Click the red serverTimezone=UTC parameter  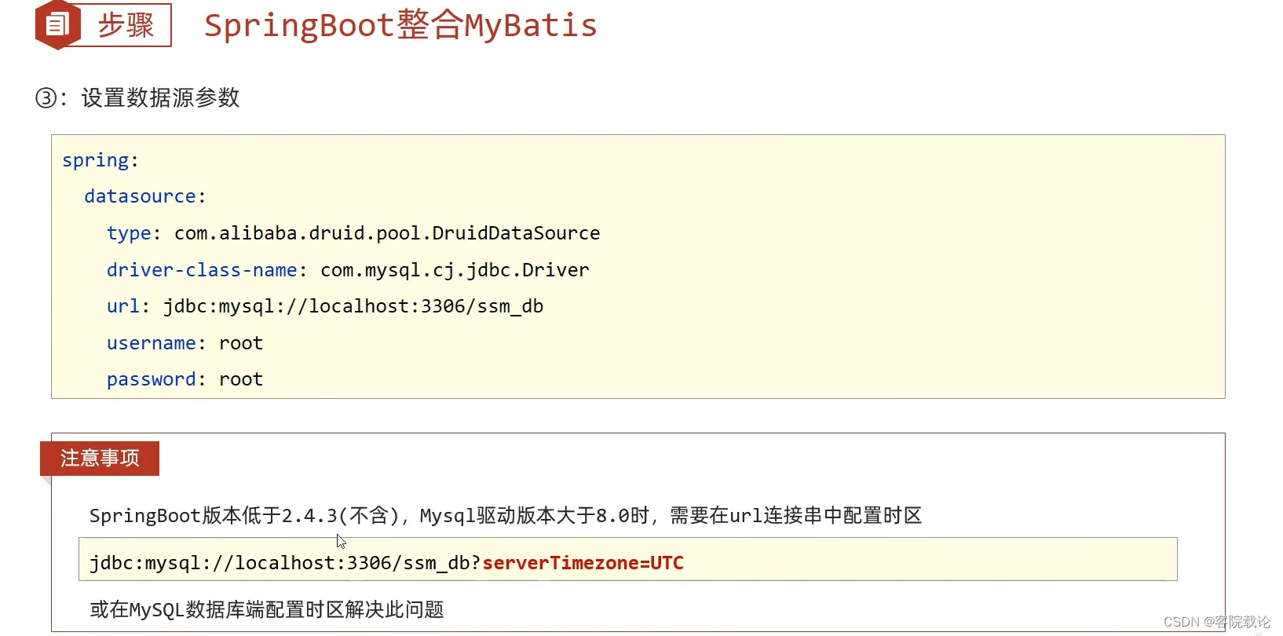(x=583, y=563)
